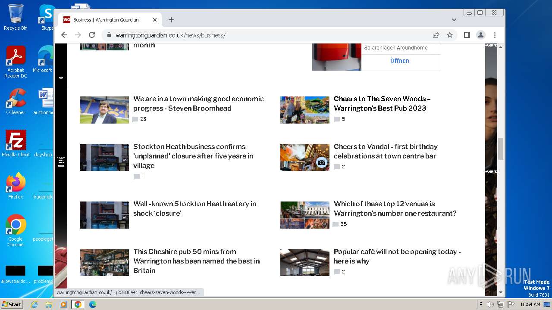Open Stockton Heath business 'unplanned' closure article
Image resolution: width=552 pixels, height=310 pixels.
point(193,156)
